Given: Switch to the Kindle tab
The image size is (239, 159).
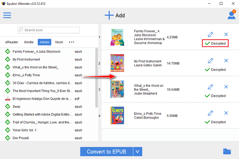Looking at the screenshot, I should pyautogui.click(x=29, y=42).
